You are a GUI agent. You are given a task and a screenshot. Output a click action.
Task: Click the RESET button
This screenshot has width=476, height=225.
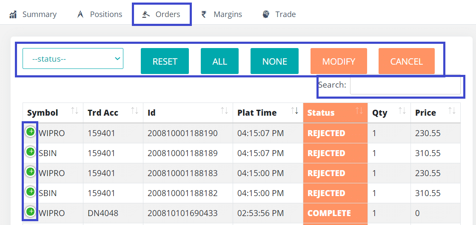coord(165,61)
